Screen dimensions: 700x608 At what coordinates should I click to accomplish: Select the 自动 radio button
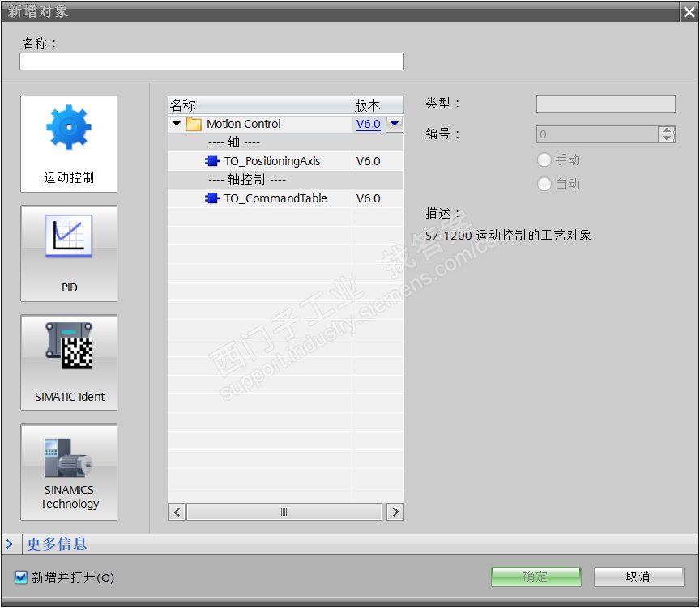pyautogui.click(x=544, y=184)
